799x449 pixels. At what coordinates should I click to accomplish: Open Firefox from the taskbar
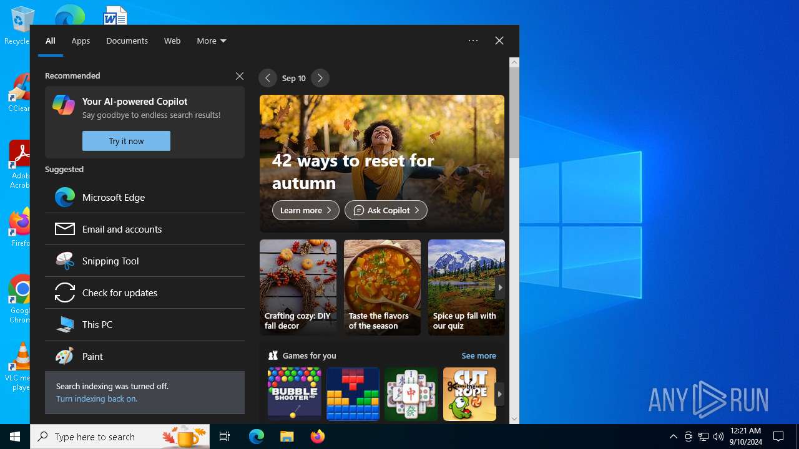coord(318,437)
